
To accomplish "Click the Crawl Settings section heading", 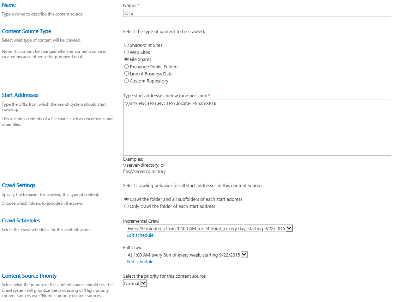I will click(x=19, y=185).
